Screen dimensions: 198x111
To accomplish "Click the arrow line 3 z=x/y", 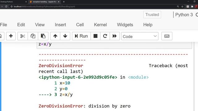I will [56, 95].
